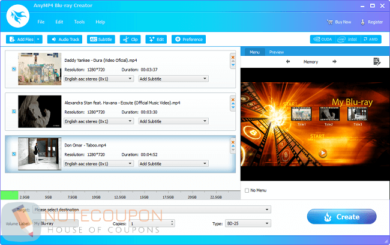390x245 pixels.
Task: Move Don Omar video up
Action: (233, 146)
